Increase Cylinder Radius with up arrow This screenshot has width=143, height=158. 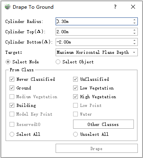[x=134, y=20]
